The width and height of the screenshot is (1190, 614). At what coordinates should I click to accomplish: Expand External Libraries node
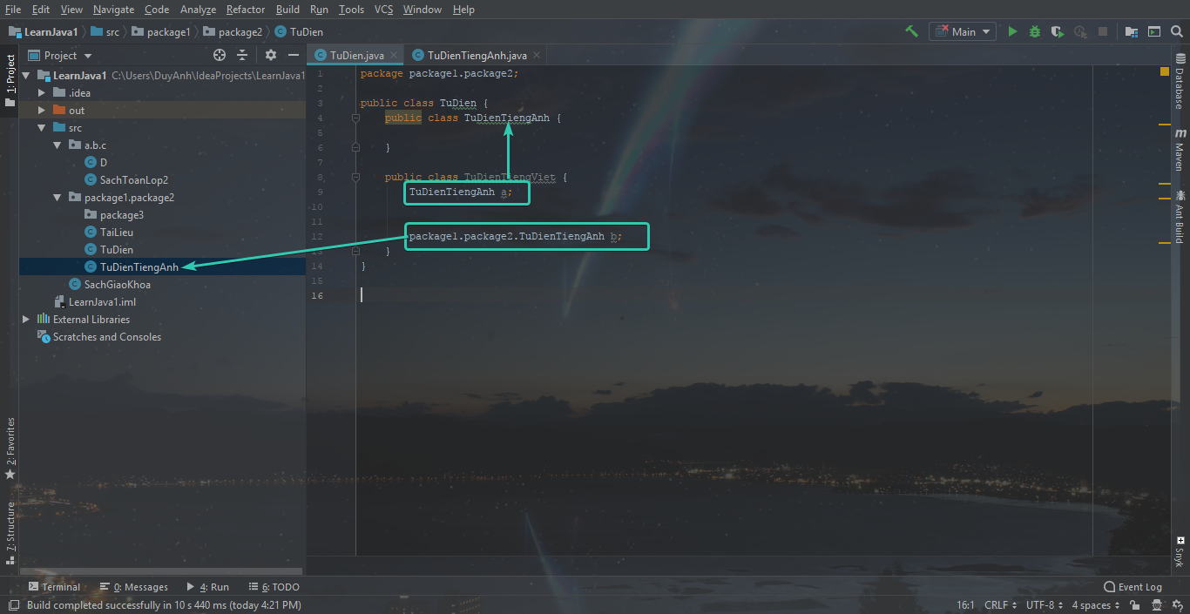(x=26, y=320)
